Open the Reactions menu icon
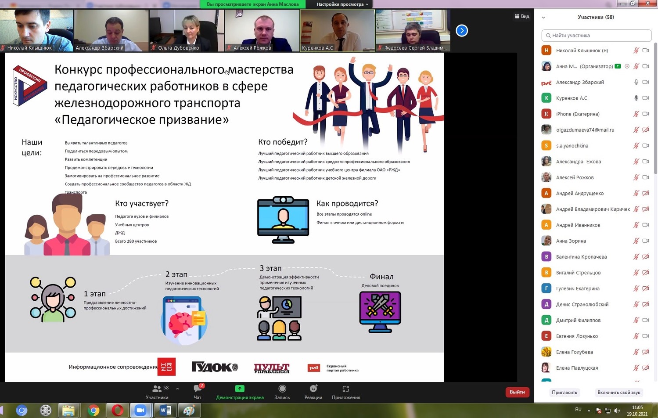Image resolution: width=658 pixels, height=418 pixels. [x=313, y=389]
